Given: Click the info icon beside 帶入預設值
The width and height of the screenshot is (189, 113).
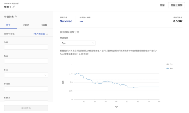Looking at the screenshot, I should tap(47, 34).
